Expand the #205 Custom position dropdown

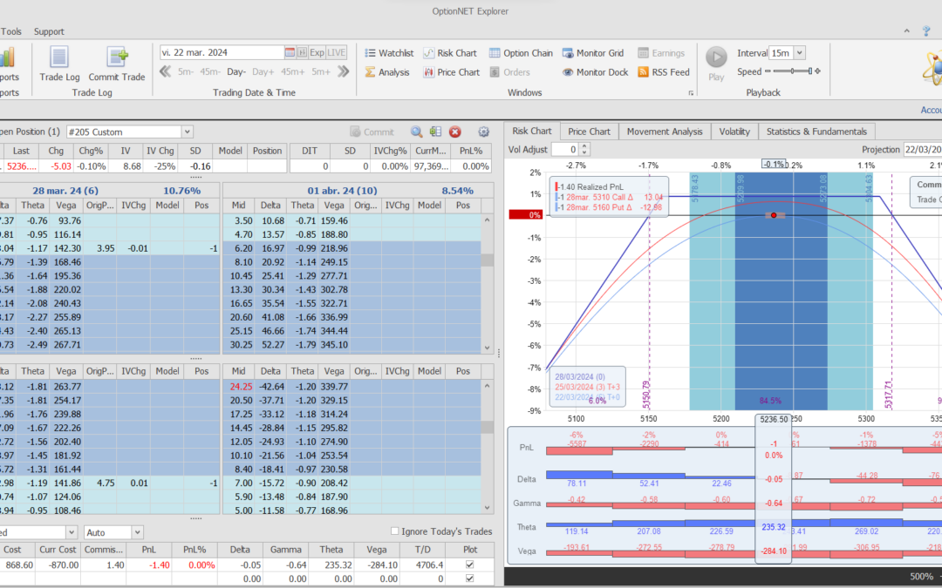click(x=187, y=132)
